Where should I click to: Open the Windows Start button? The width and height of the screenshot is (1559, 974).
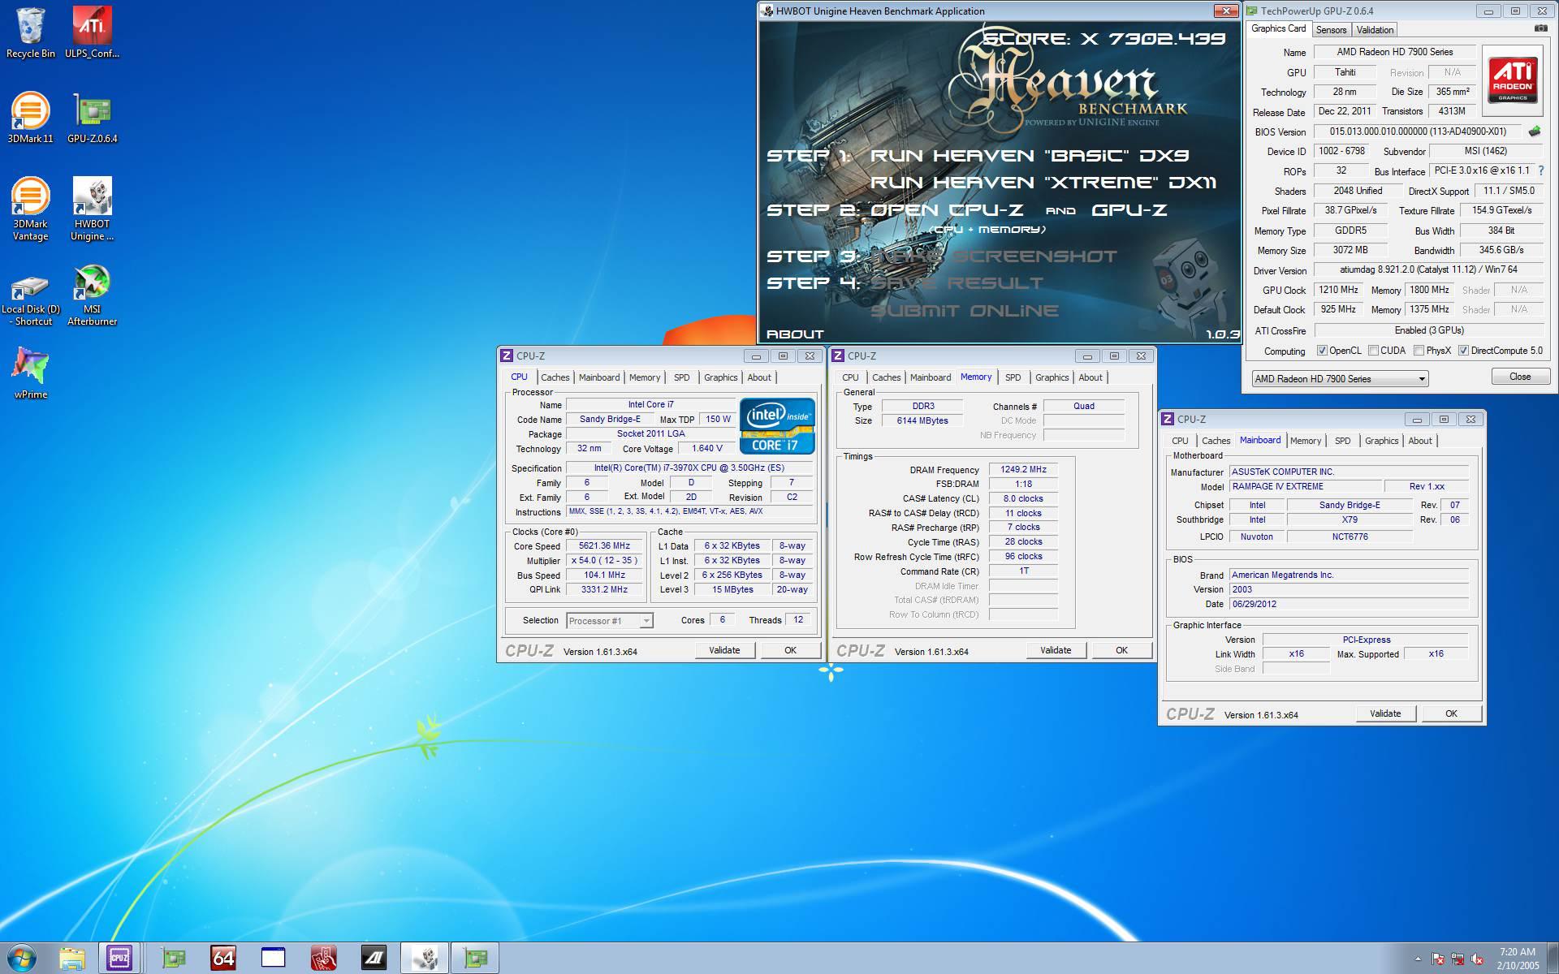tap(22, 958)
